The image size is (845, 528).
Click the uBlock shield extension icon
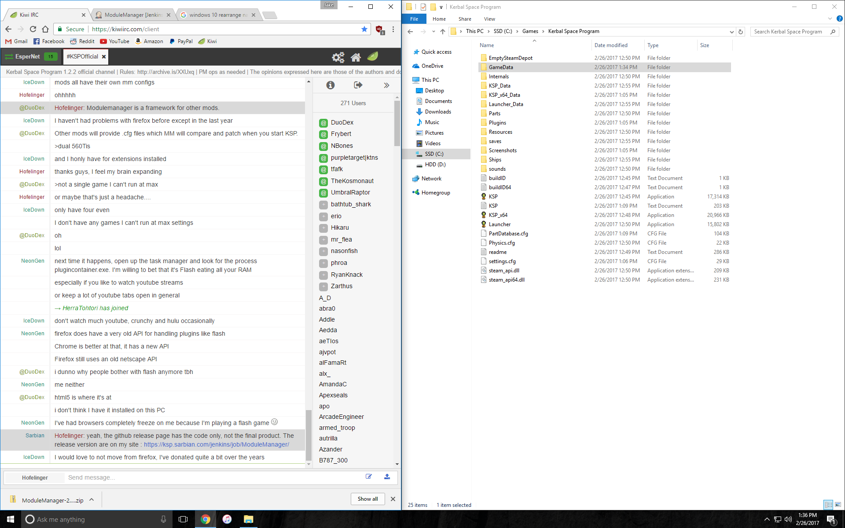[x=380, y=29]
